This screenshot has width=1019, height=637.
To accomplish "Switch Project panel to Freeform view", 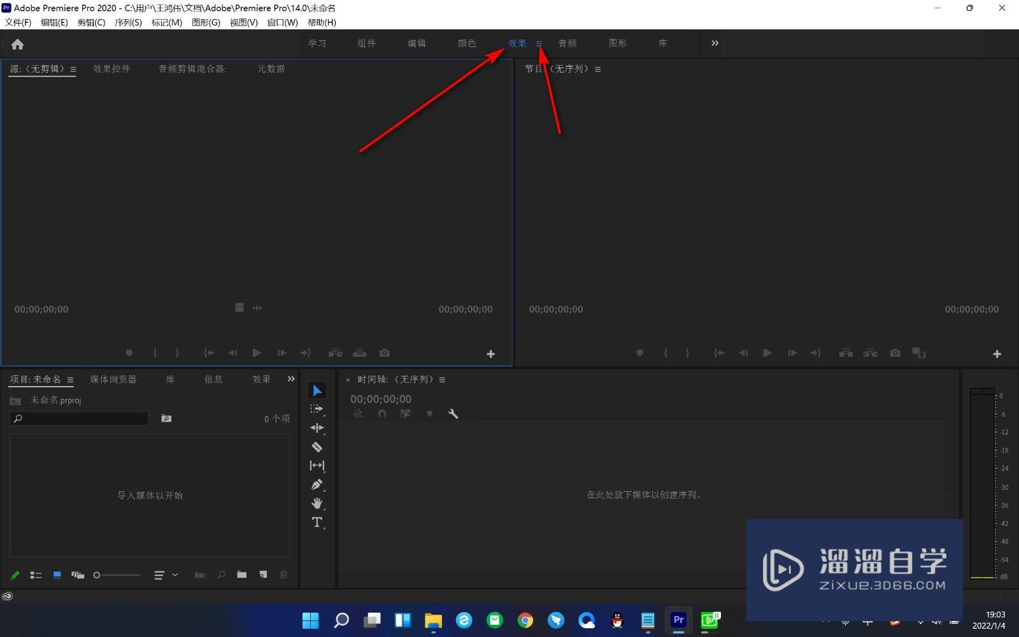I will pos(78,575).
